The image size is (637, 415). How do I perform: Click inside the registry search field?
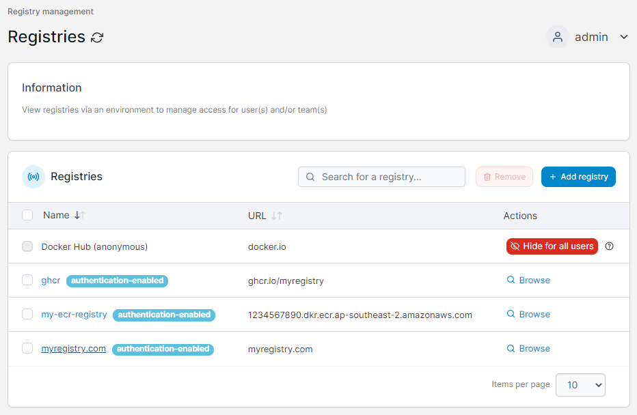381,176
